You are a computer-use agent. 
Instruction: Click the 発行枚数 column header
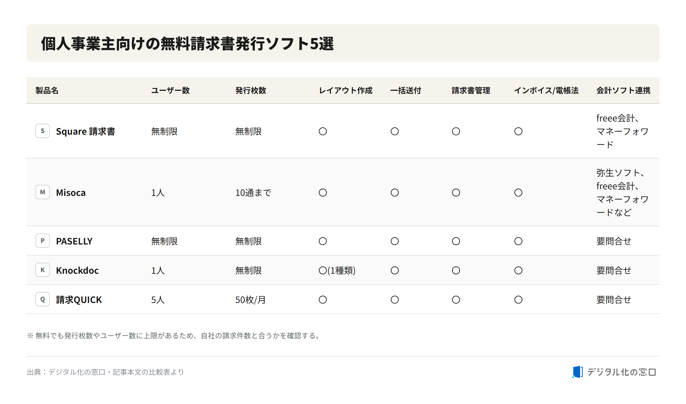coord(251,91)
